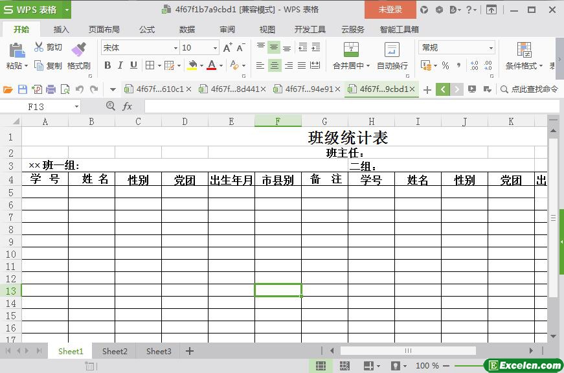Open the font size dropdown

click(x=216, y=48)
